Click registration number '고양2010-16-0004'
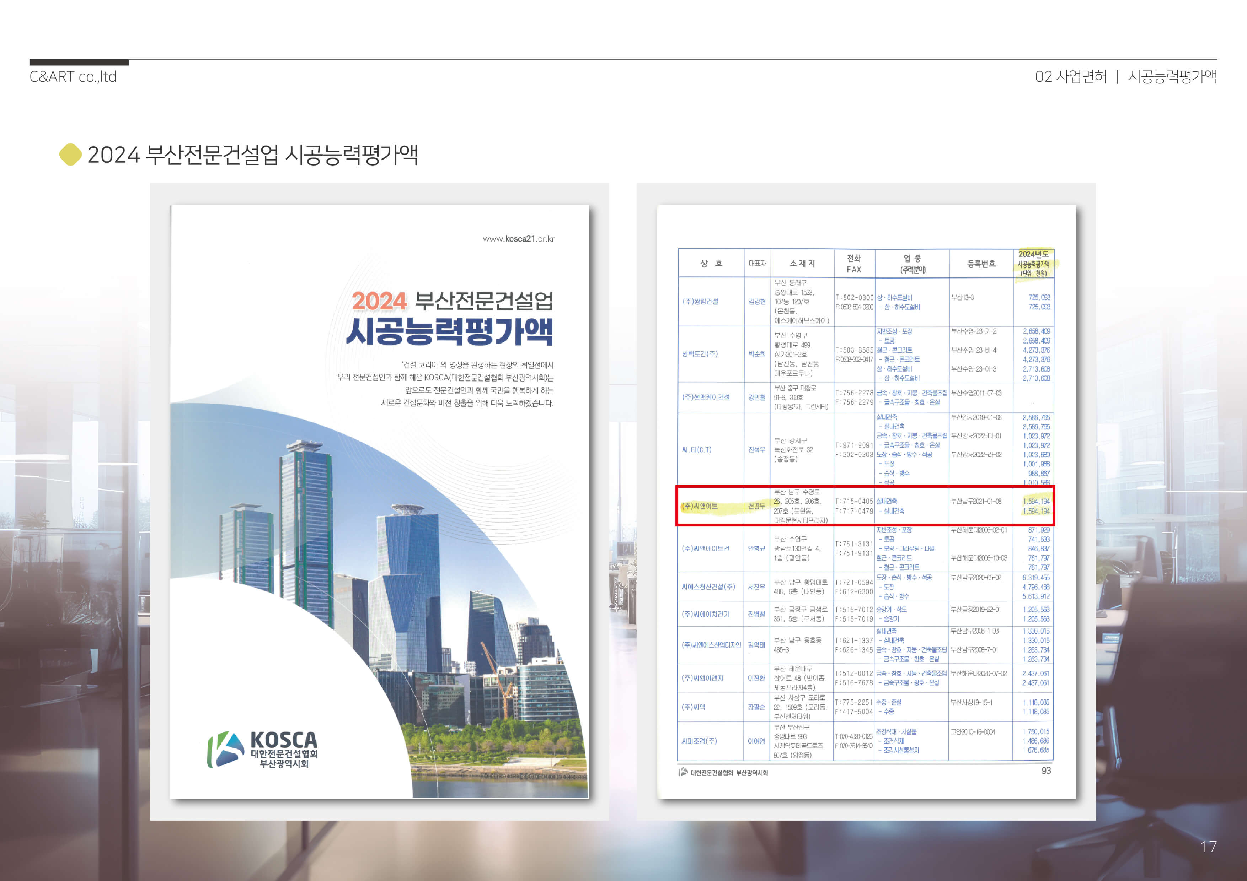This screenshot has width=1247, height=881. (973, 732)
